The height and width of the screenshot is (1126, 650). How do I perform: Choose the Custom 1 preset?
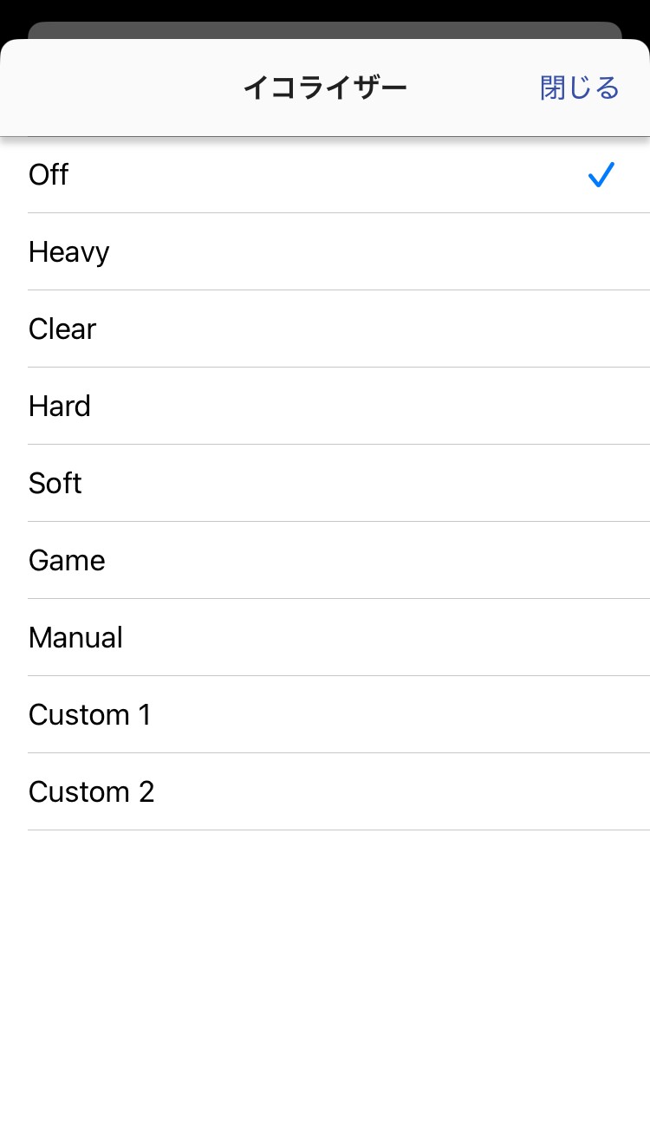[x=90, y=715]
